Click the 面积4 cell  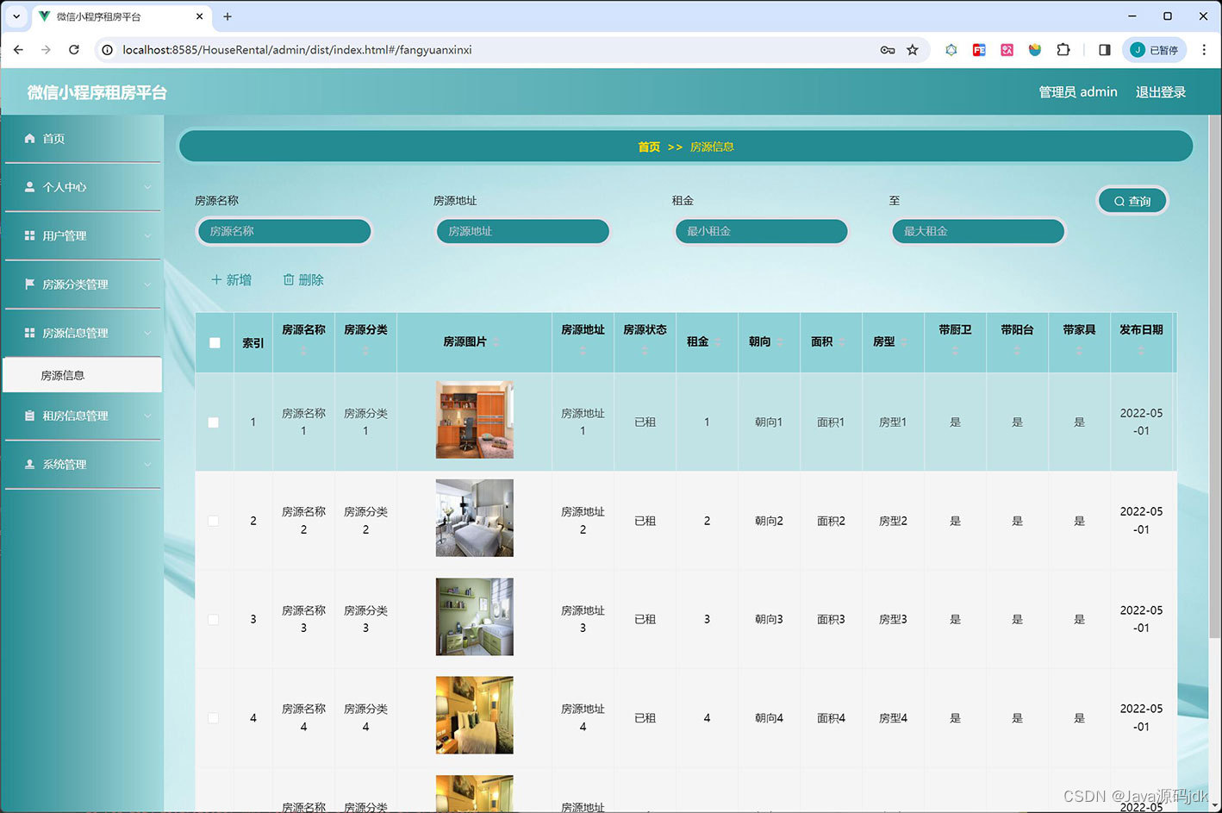(831, 718)
